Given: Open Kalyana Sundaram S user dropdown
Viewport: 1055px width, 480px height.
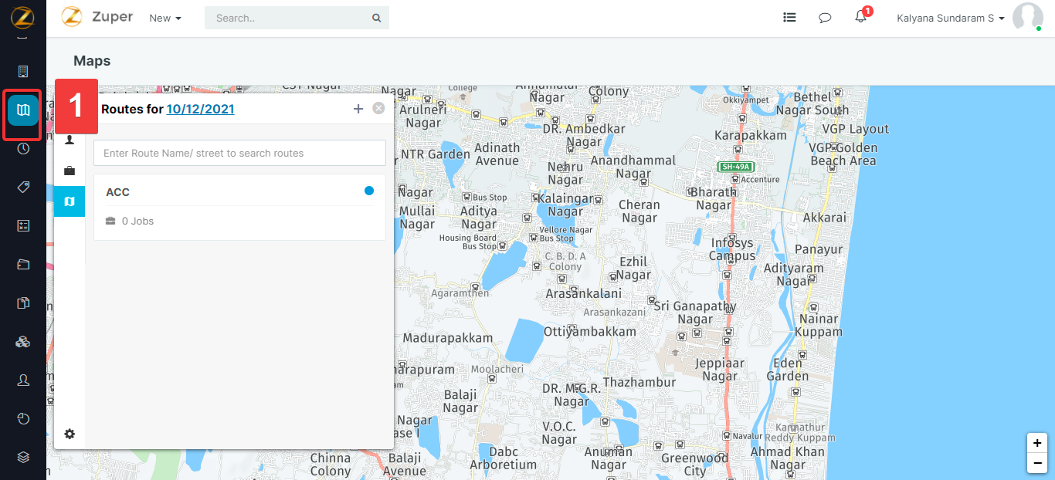Looking at the screenshot, I should 950,18.
